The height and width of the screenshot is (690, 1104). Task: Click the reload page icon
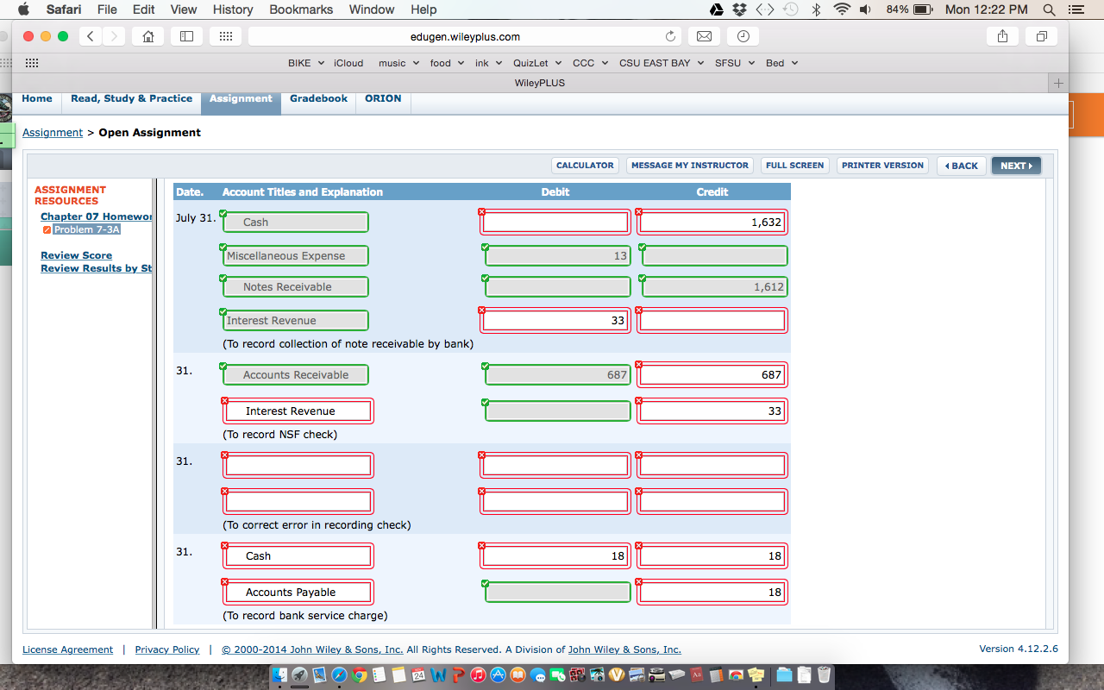pyautogui.click(x=670, y=36)
